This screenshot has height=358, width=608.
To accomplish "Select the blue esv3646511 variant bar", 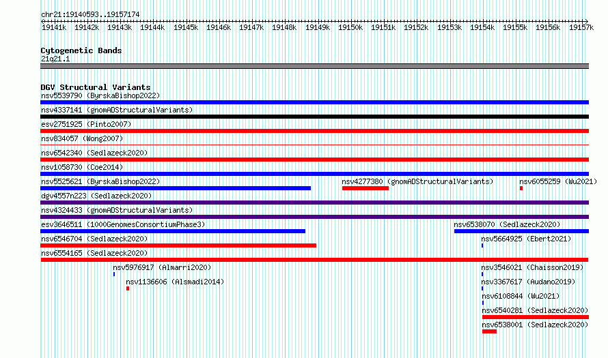I will 173,231.
